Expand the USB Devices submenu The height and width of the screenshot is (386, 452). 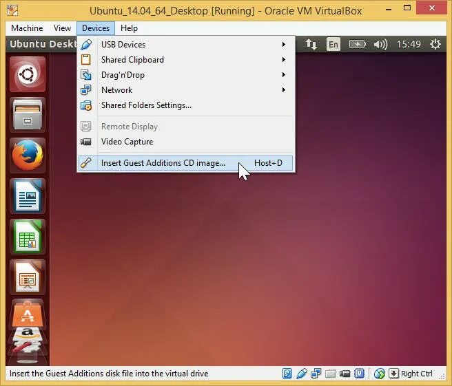[186, 45]
